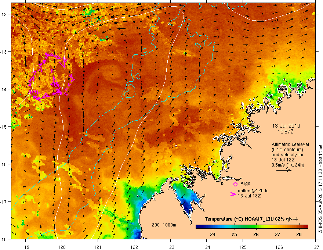
Task: Click the longitude axis label 123
Action: (170, 247)
